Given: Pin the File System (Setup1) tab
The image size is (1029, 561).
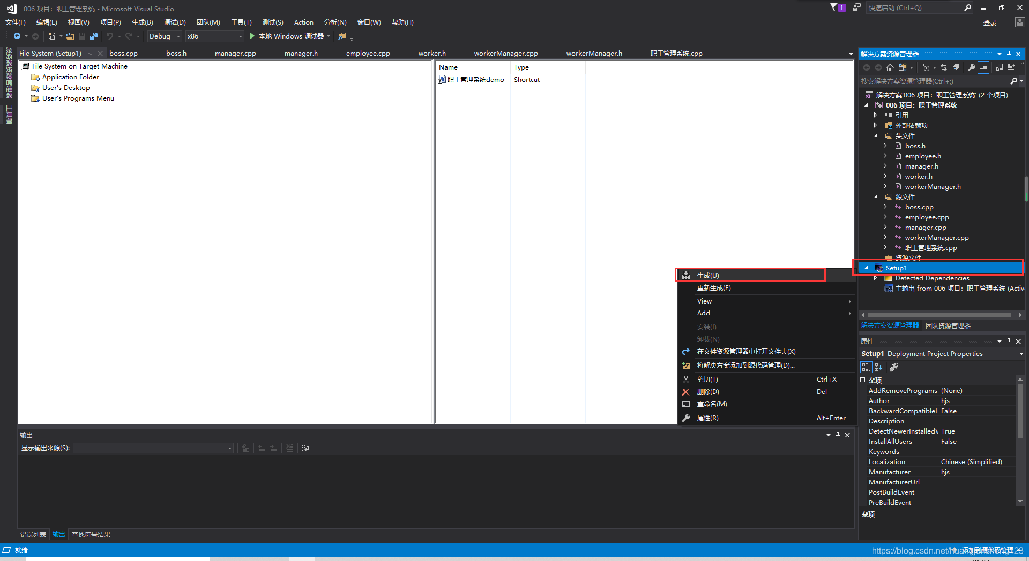Looking at the screenshot, I should click(x=91, y=54).
